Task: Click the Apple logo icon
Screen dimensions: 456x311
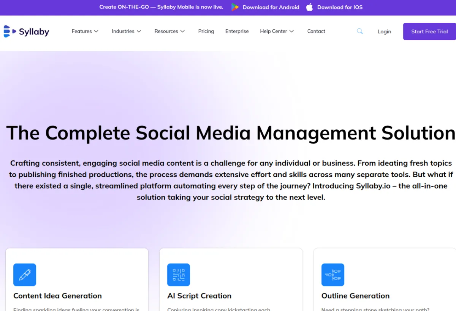Action: point(310,7)
